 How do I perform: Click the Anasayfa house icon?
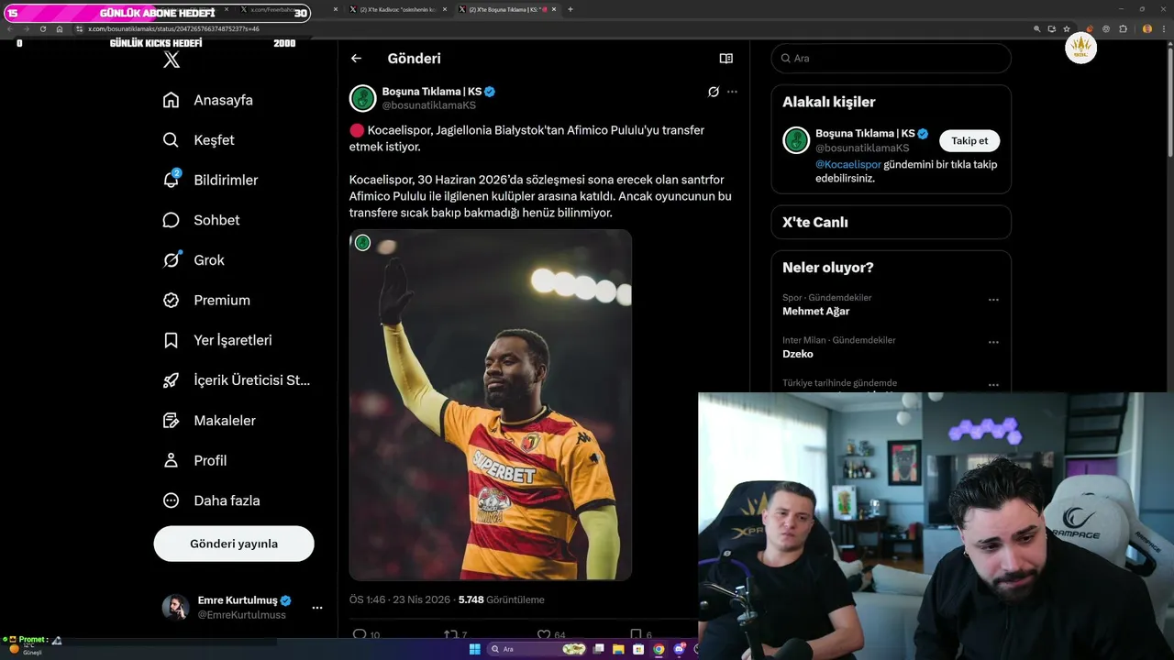click(x=171, y=100)
